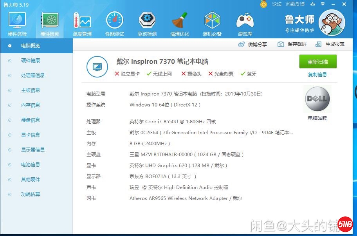Click the gold medal icon in title bar
The height and width of the screenshot is (236, 357).
click(264, 4)
